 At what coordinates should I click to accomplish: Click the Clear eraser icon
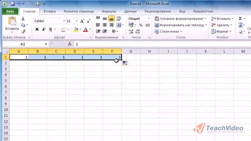point(240,31)
